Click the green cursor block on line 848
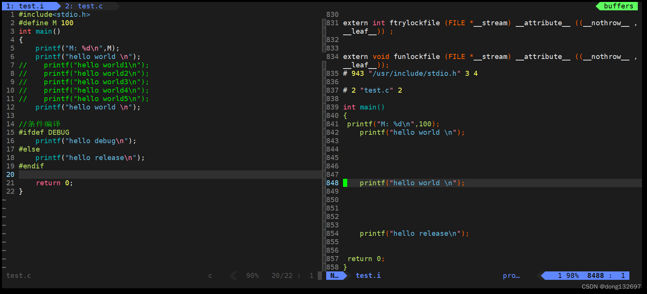The height and width of the screenshot is (294, 647). tap(345, 183)
